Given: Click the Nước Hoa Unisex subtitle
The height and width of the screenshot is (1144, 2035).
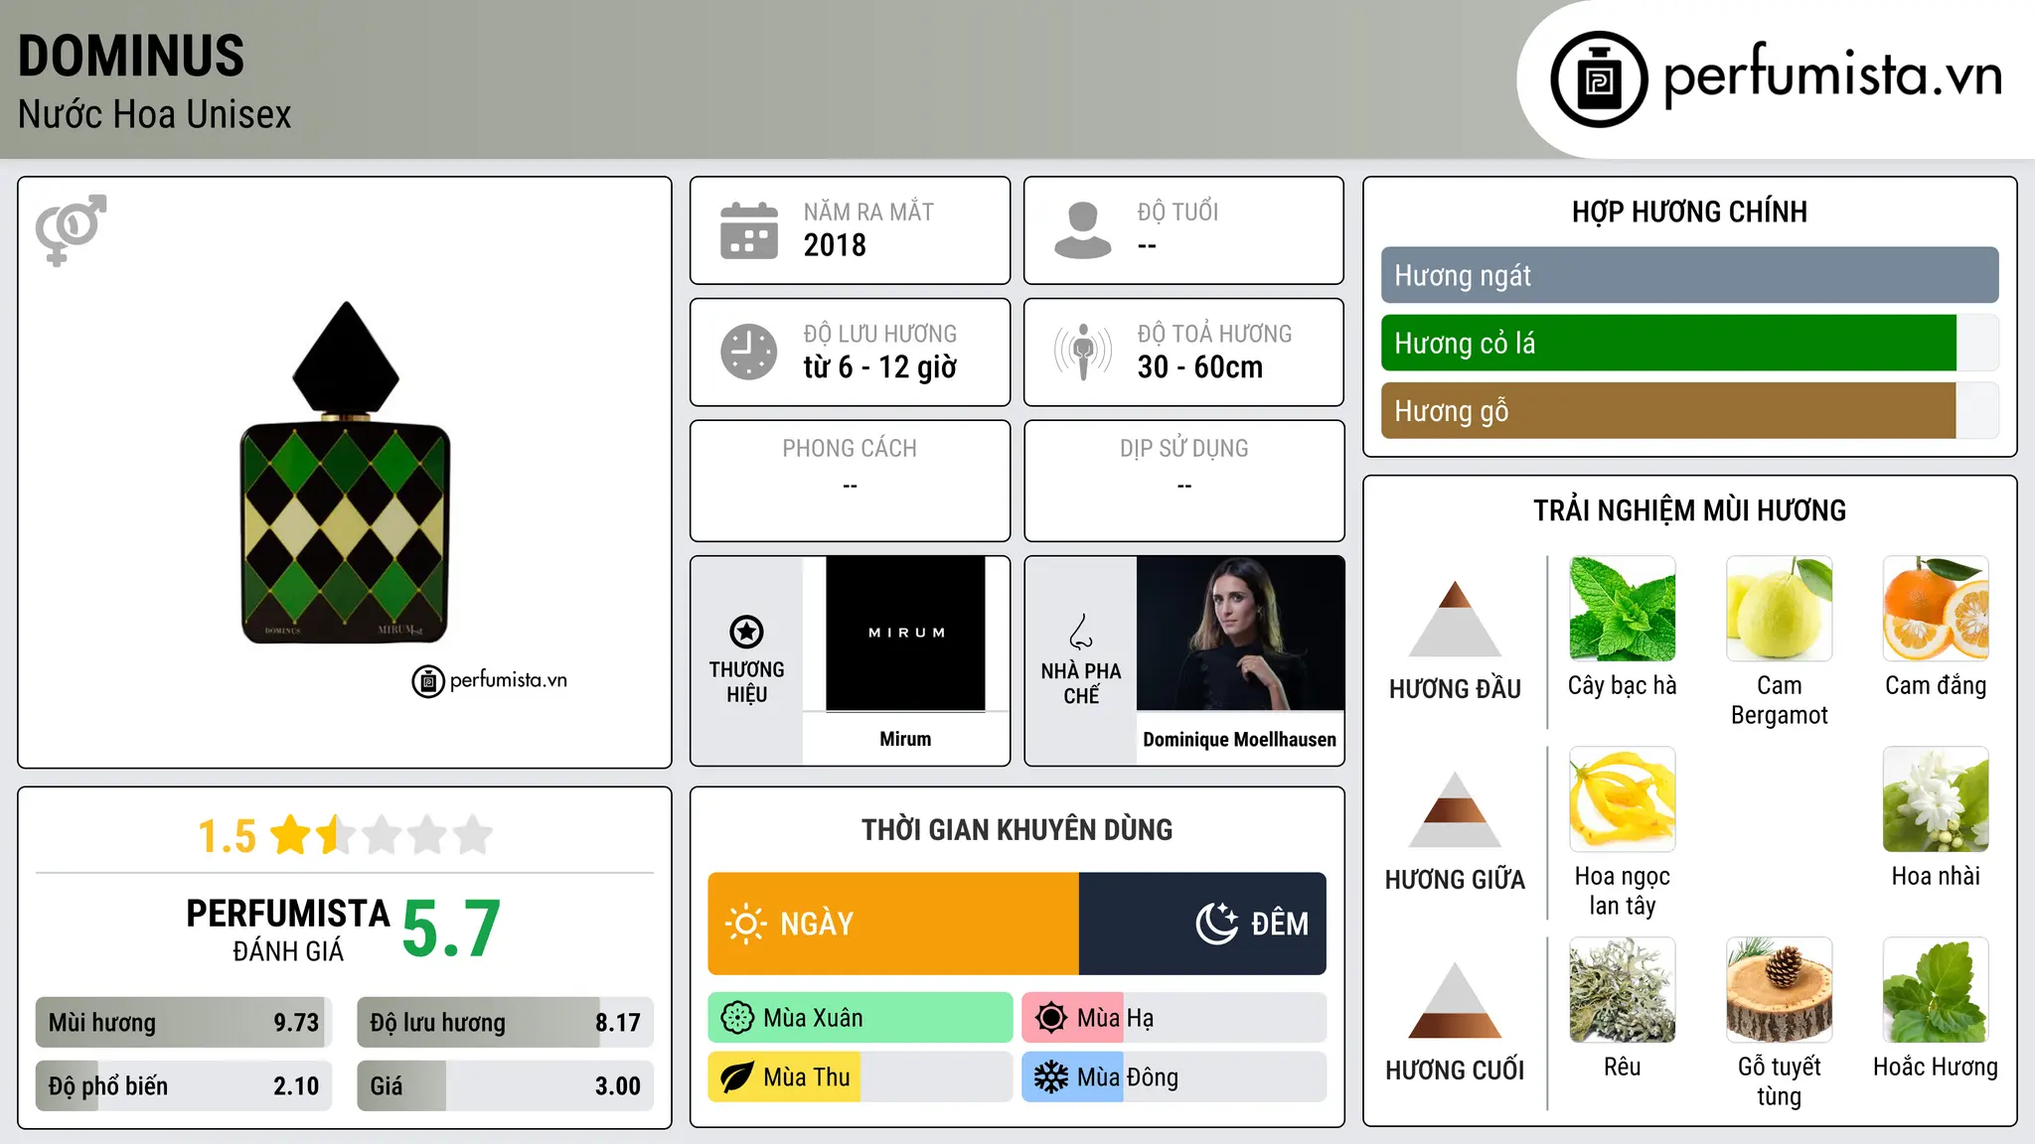Looking at the screenshot, I should [155, 115].
